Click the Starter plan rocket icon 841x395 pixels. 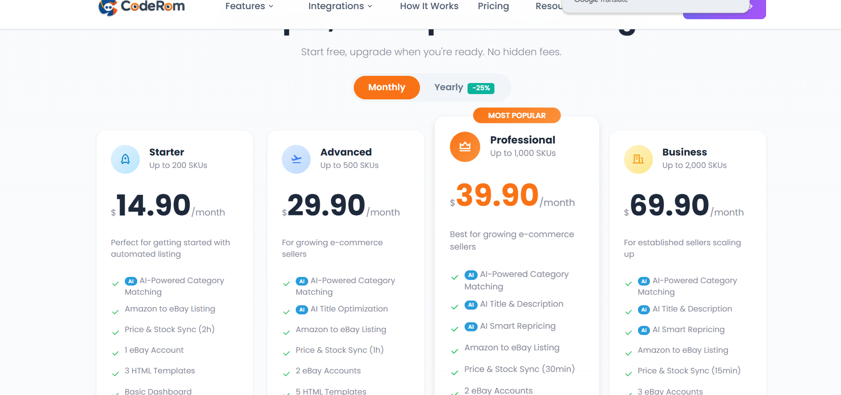(x=125, y=159)
